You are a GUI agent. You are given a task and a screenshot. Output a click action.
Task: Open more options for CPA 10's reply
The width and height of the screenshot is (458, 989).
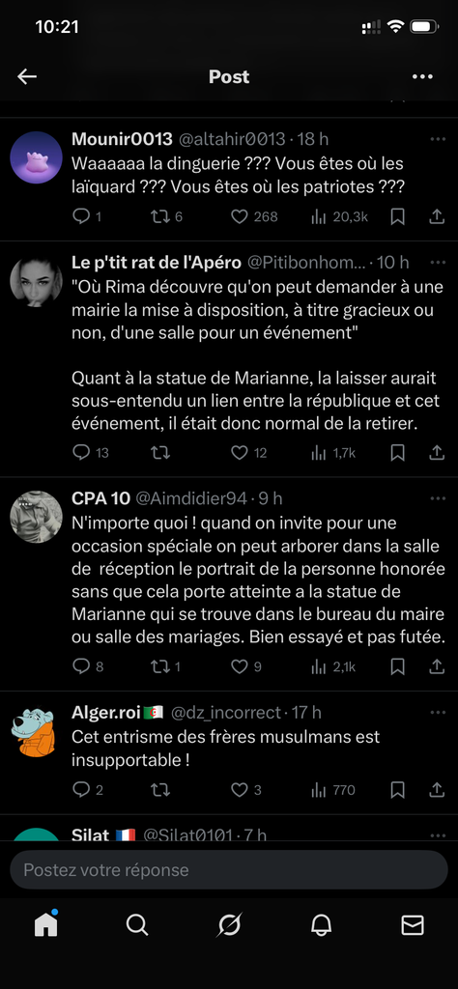point(438,498)
